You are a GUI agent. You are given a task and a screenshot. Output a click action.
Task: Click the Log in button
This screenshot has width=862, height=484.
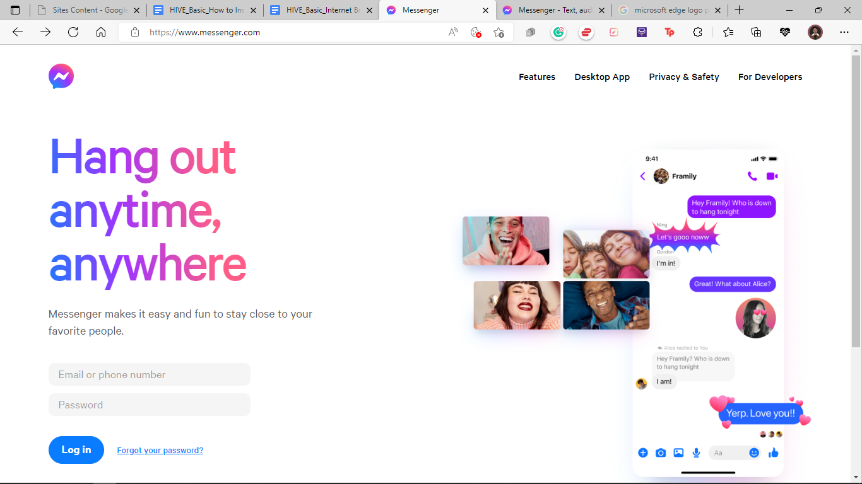pyautogui.click(x=76, y=450)
